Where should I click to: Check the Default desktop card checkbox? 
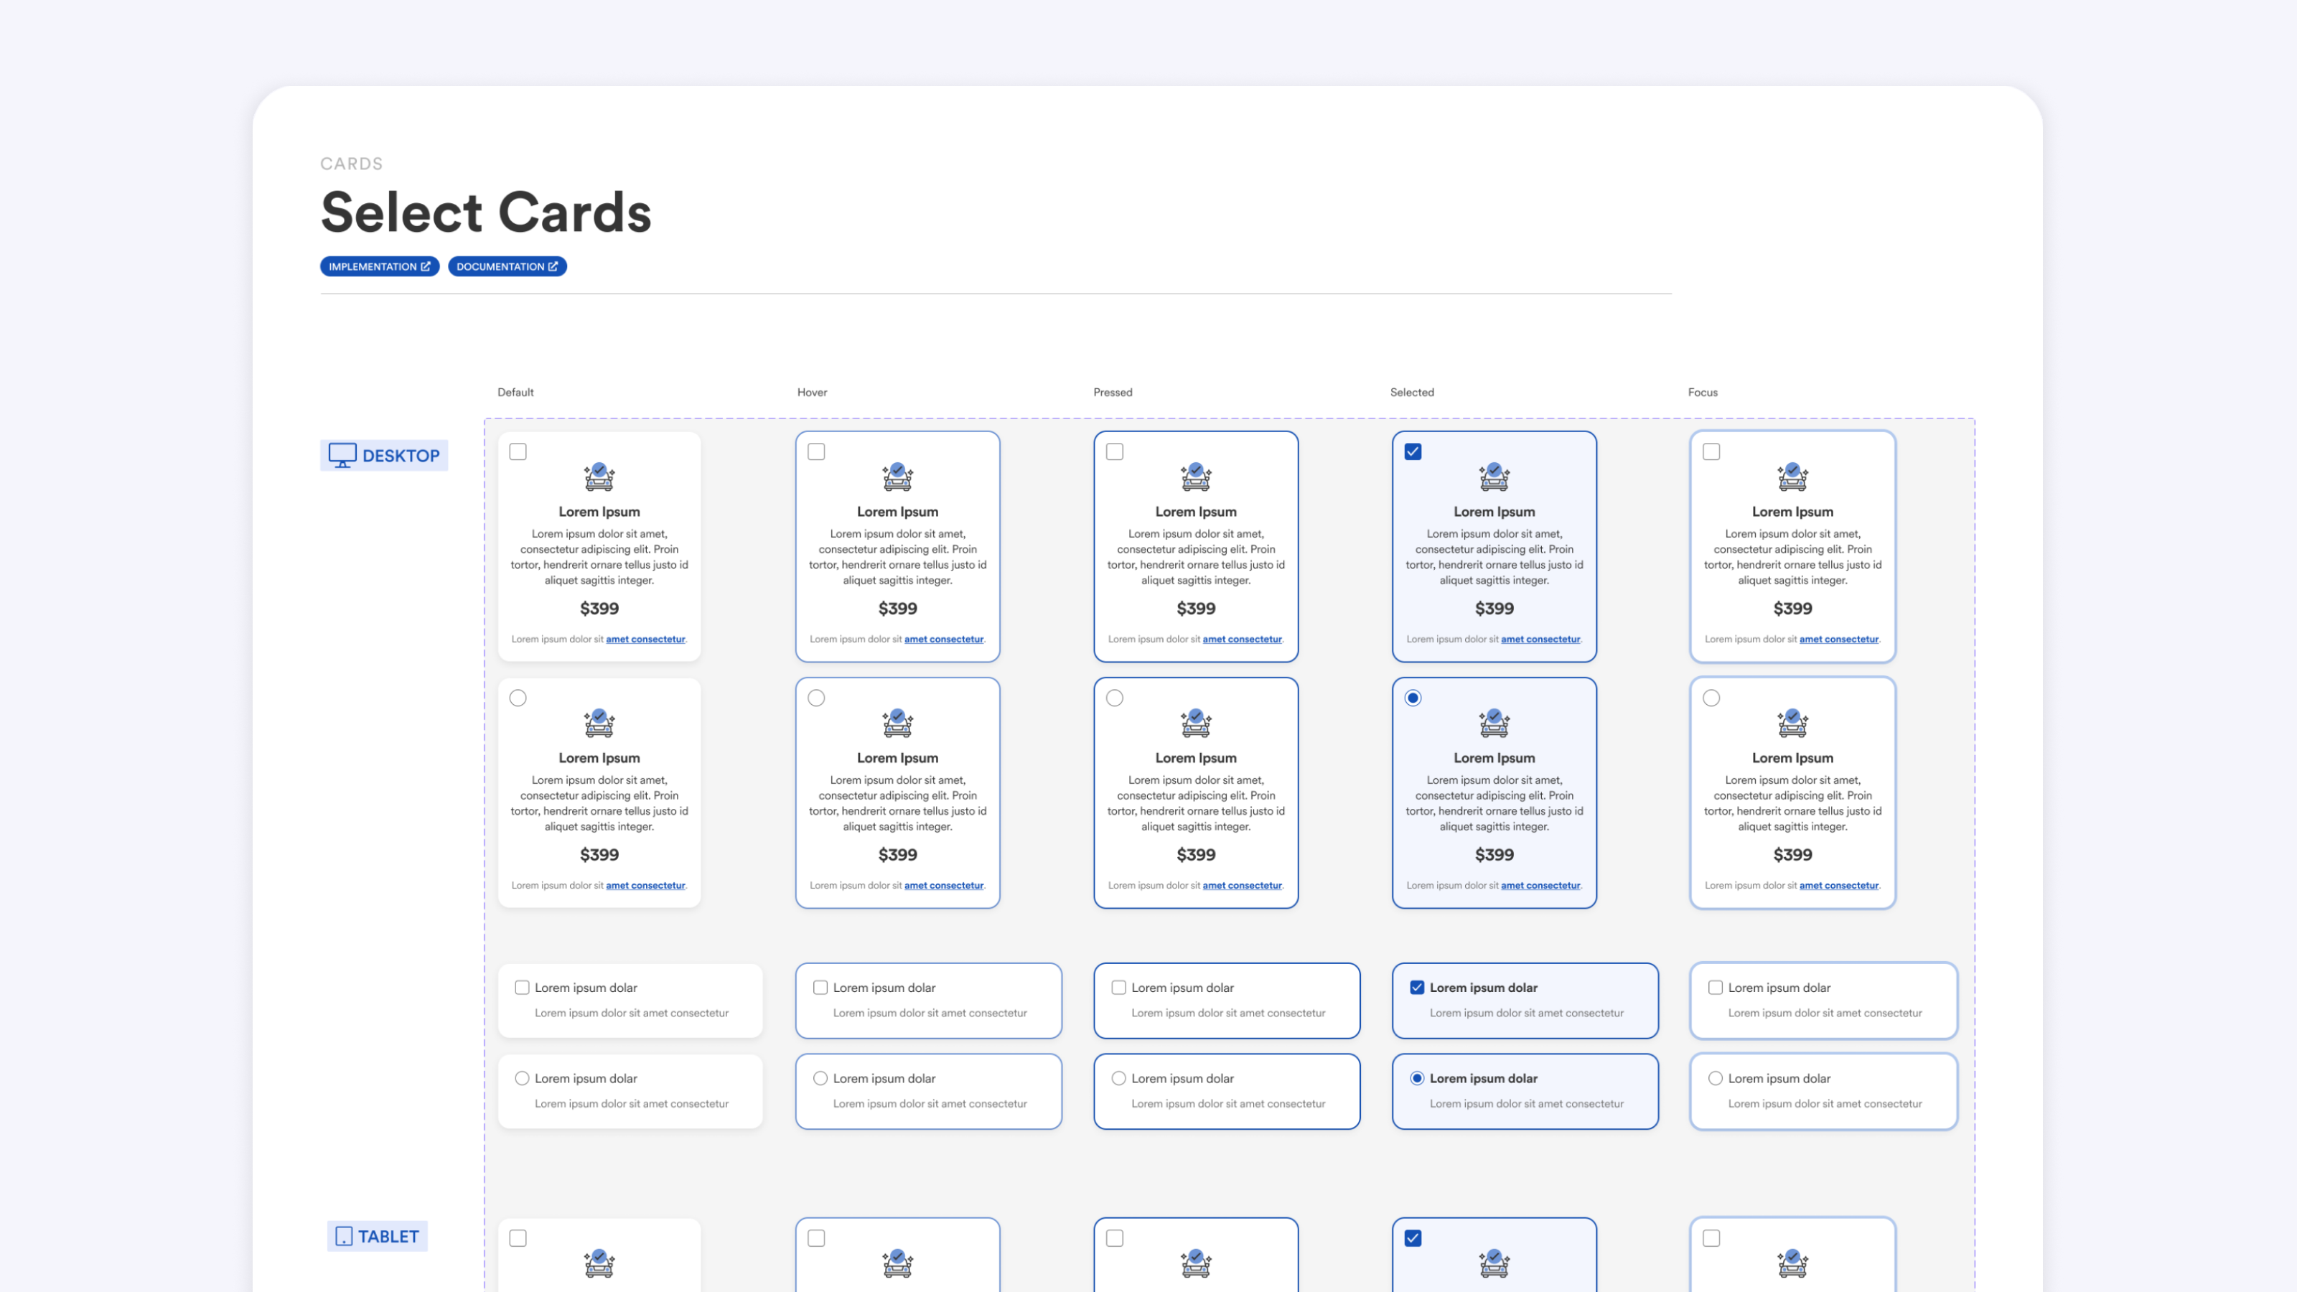pyautogui.click(x=518, y=452)
